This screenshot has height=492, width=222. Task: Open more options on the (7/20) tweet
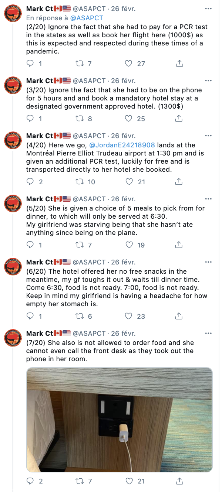point(209,334)
